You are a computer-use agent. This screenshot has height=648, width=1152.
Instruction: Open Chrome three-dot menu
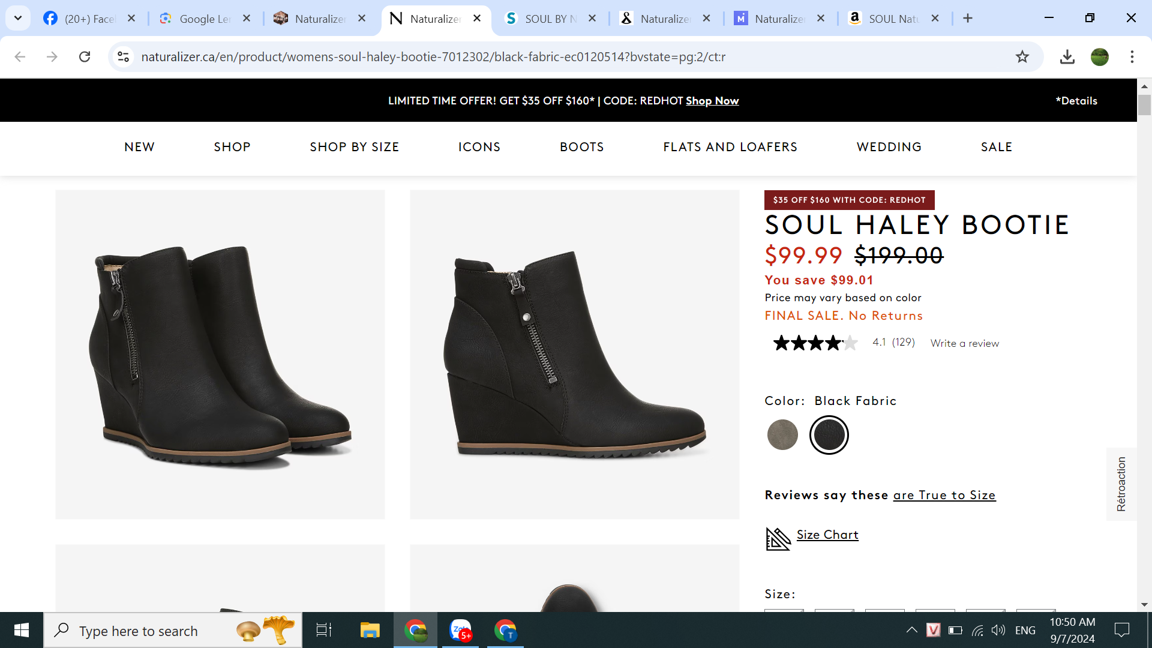click(1132, 57)
